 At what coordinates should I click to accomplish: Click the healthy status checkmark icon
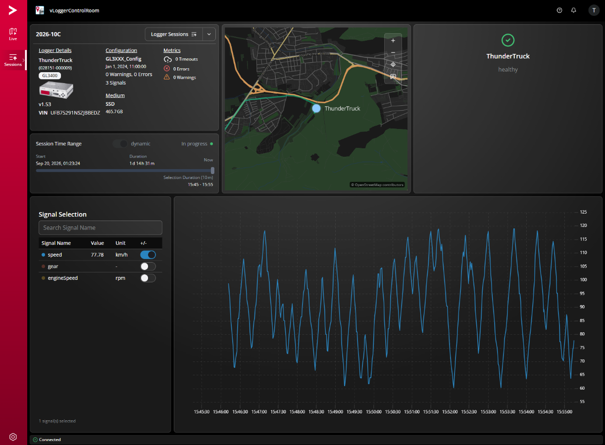tap(508, 41)
